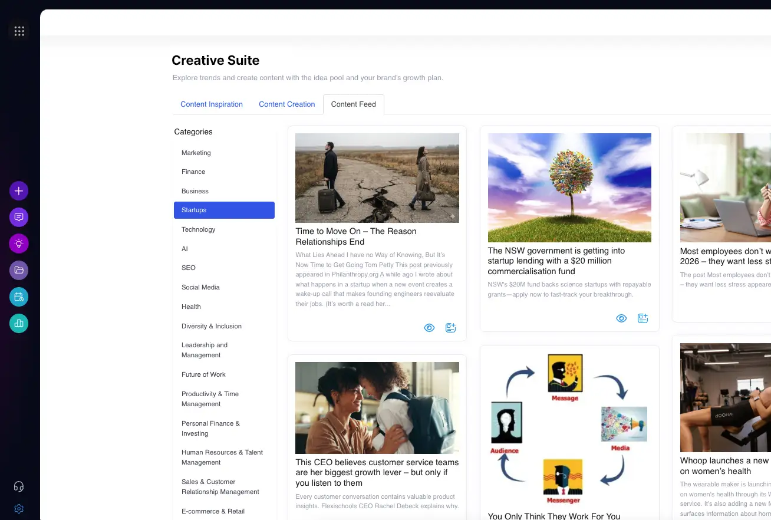Switch to the Content Creation tab
This screenshot has height=520, width=771.
(287, 104)
